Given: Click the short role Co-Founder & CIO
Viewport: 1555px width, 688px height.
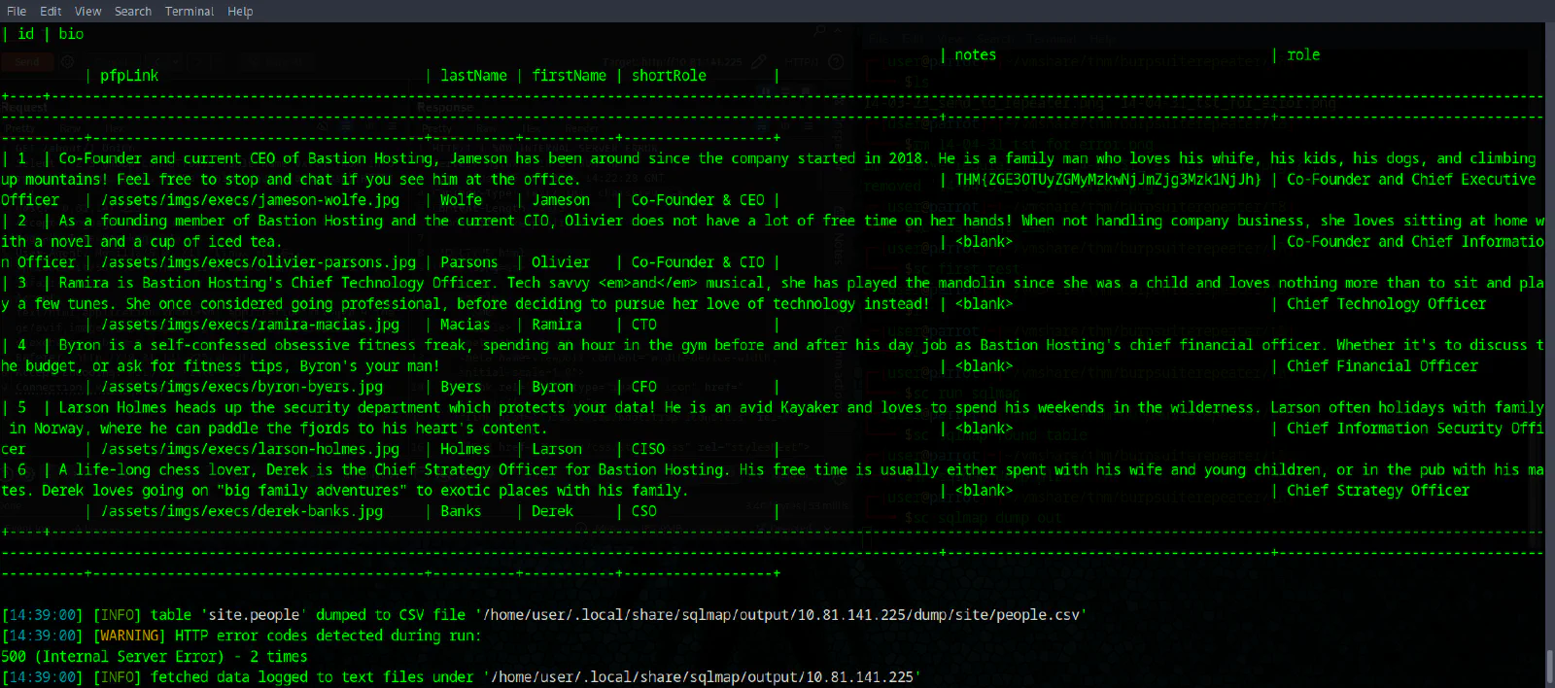Looking at the screenshot, I should pyautogui.click(x=698, y=262).
